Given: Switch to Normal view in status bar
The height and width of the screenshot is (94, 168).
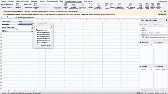Looking at the screenshot, I should [138, 93].
